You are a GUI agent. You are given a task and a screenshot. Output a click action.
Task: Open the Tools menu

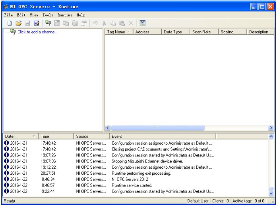pyautogui.click(x=48, y=15)
